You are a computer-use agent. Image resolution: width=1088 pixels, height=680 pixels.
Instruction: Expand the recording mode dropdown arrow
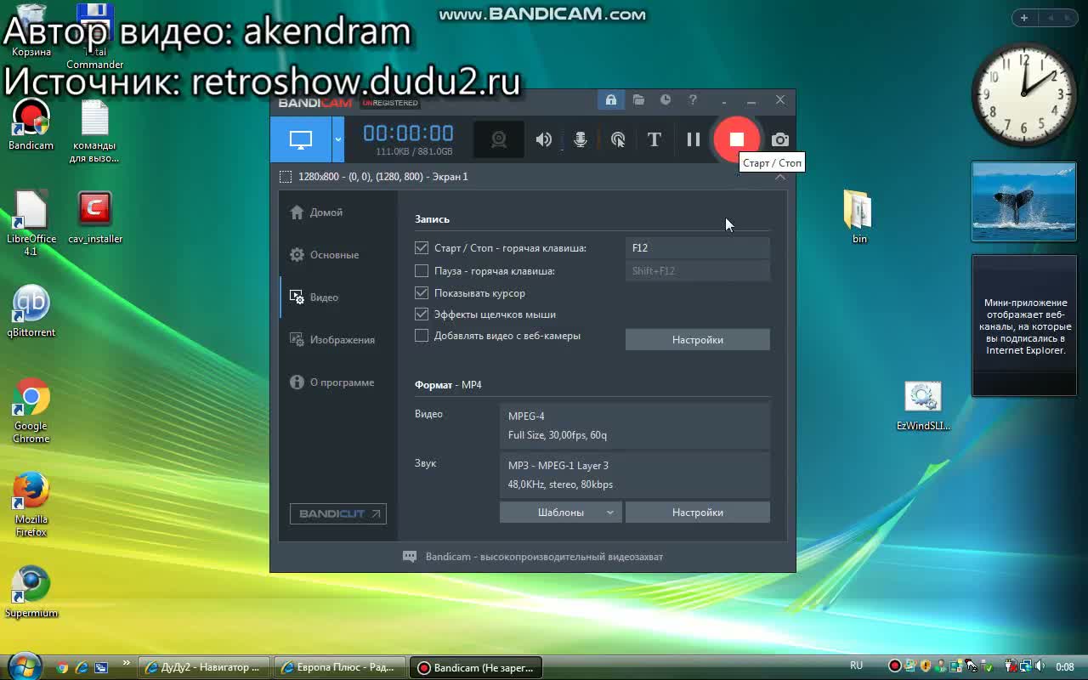pyautogui.click(x=338, y=139)
